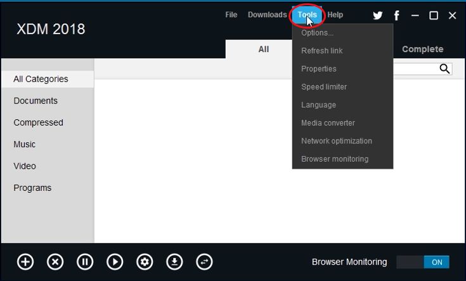The image size is (466, 281).
Task: Click the delete download X icon
Action: (x=55, y=262)
